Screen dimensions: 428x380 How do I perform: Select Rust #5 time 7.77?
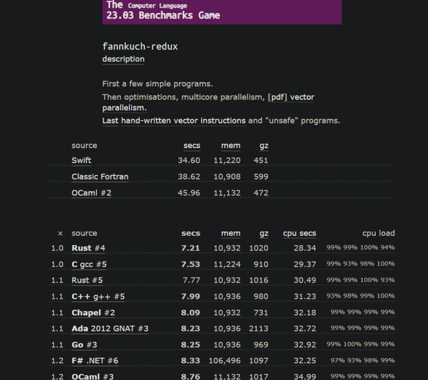pos(191,280)
